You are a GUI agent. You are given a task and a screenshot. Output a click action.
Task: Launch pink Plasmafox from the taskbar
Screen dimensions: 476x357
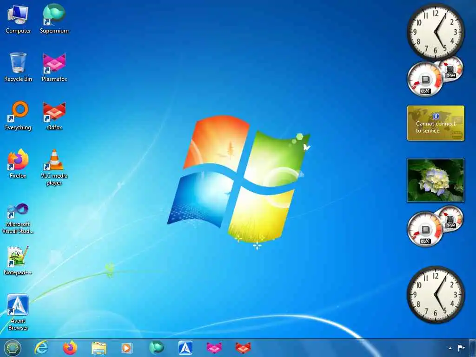[214, 348]
